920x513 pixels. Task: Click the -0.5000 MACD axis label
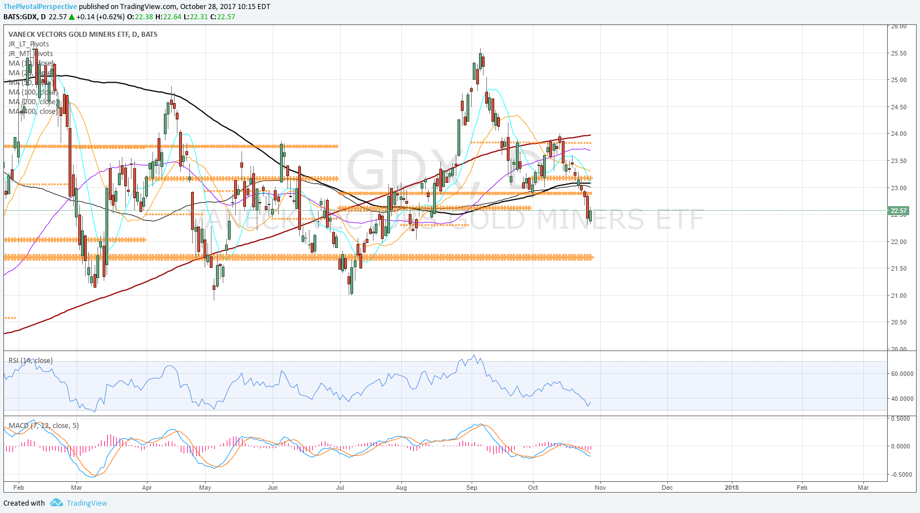click(900, 474)
